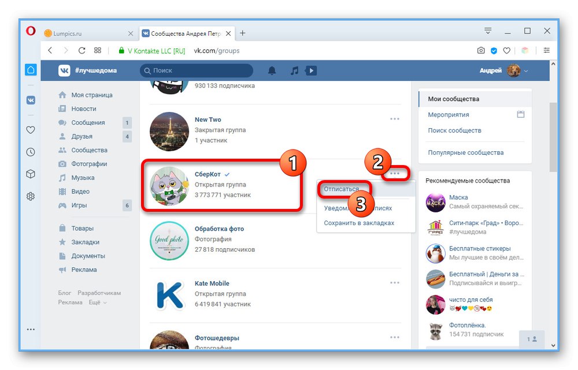Open Opera snapshot camera icon
The image size is (578, 370).
click(481, 51)
